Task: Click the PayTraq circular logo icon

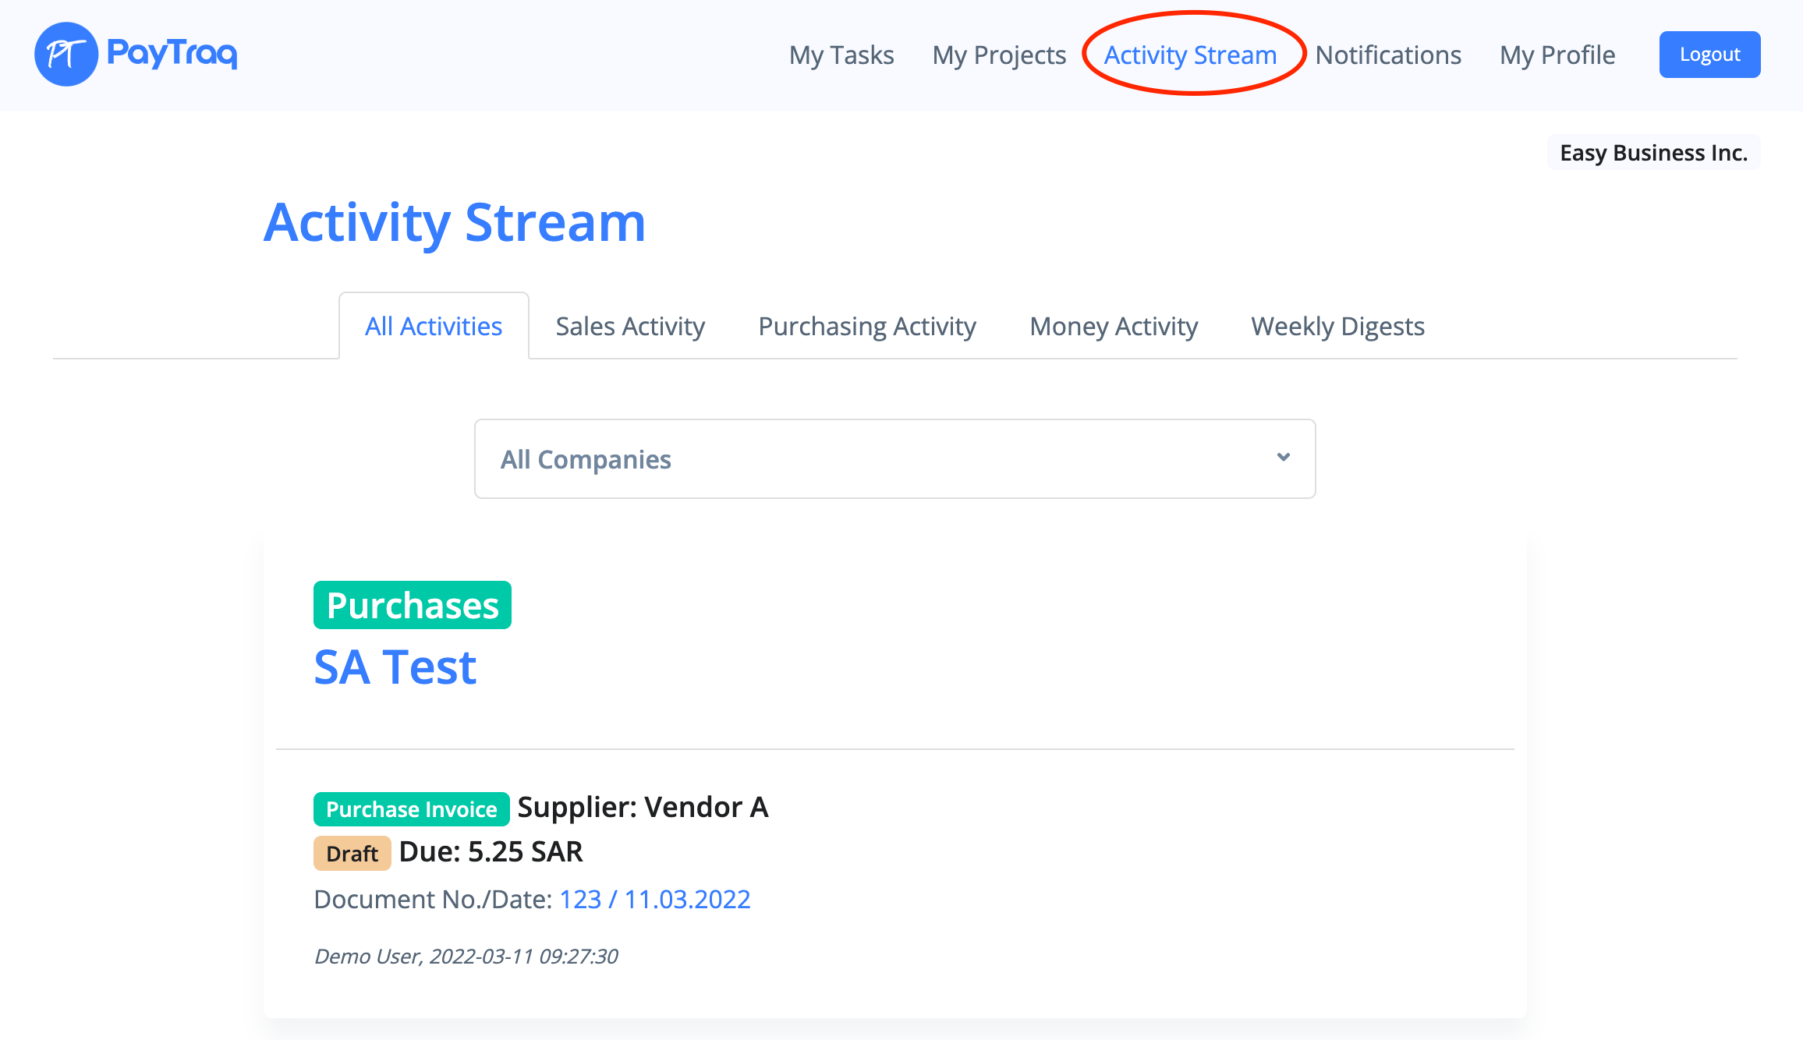Action: tap(66, 55)
